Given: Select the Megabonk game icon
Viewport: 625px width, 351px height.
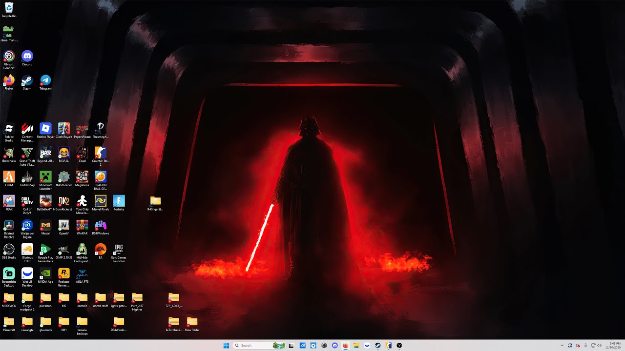Looking at the screenshot, I should [x=82, y=179].
